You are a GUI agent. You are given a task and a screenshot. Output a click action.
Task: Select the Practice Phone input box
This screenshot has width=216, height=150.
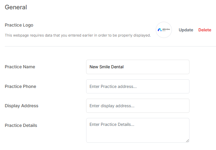tap(137, 86)
